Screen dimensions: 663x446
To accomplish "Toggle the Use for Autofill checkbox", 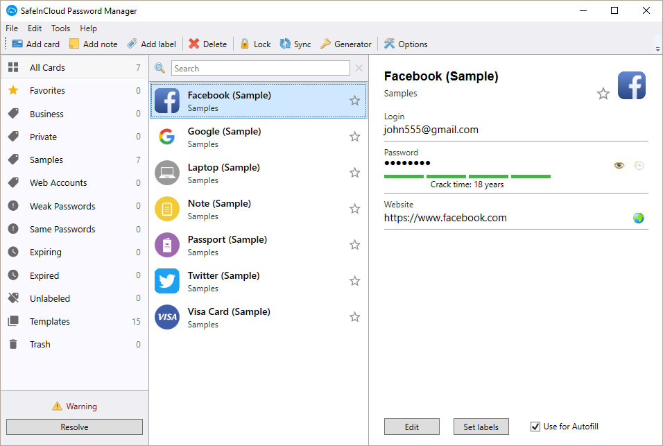I will tap(535, 427).
